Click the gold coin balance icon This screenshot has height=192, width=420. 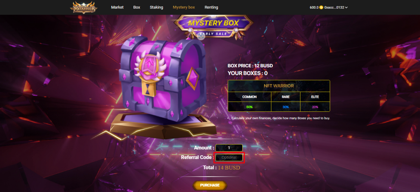[x=321, y=7]
